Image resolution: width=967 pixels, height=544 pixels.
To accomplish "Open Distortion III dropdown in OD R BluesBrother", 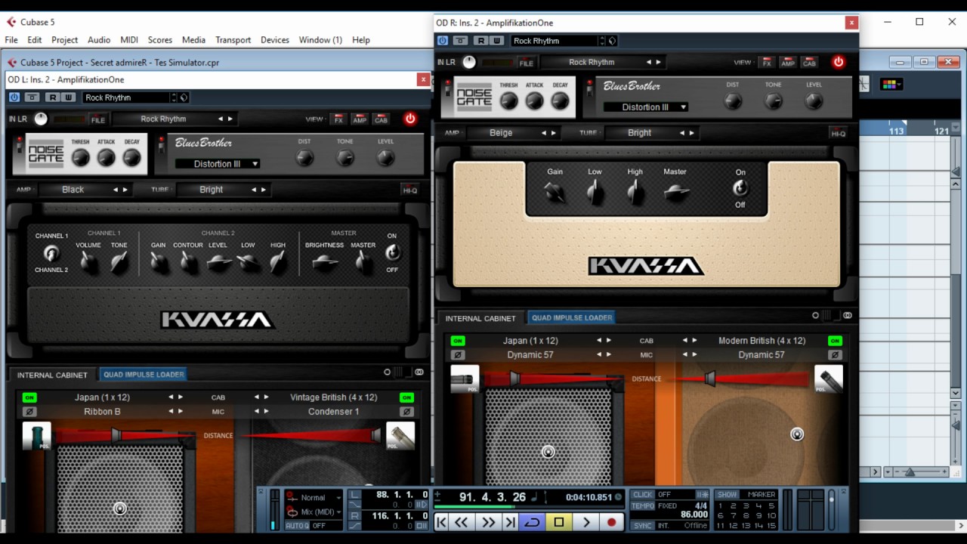I will click(645, 107).
